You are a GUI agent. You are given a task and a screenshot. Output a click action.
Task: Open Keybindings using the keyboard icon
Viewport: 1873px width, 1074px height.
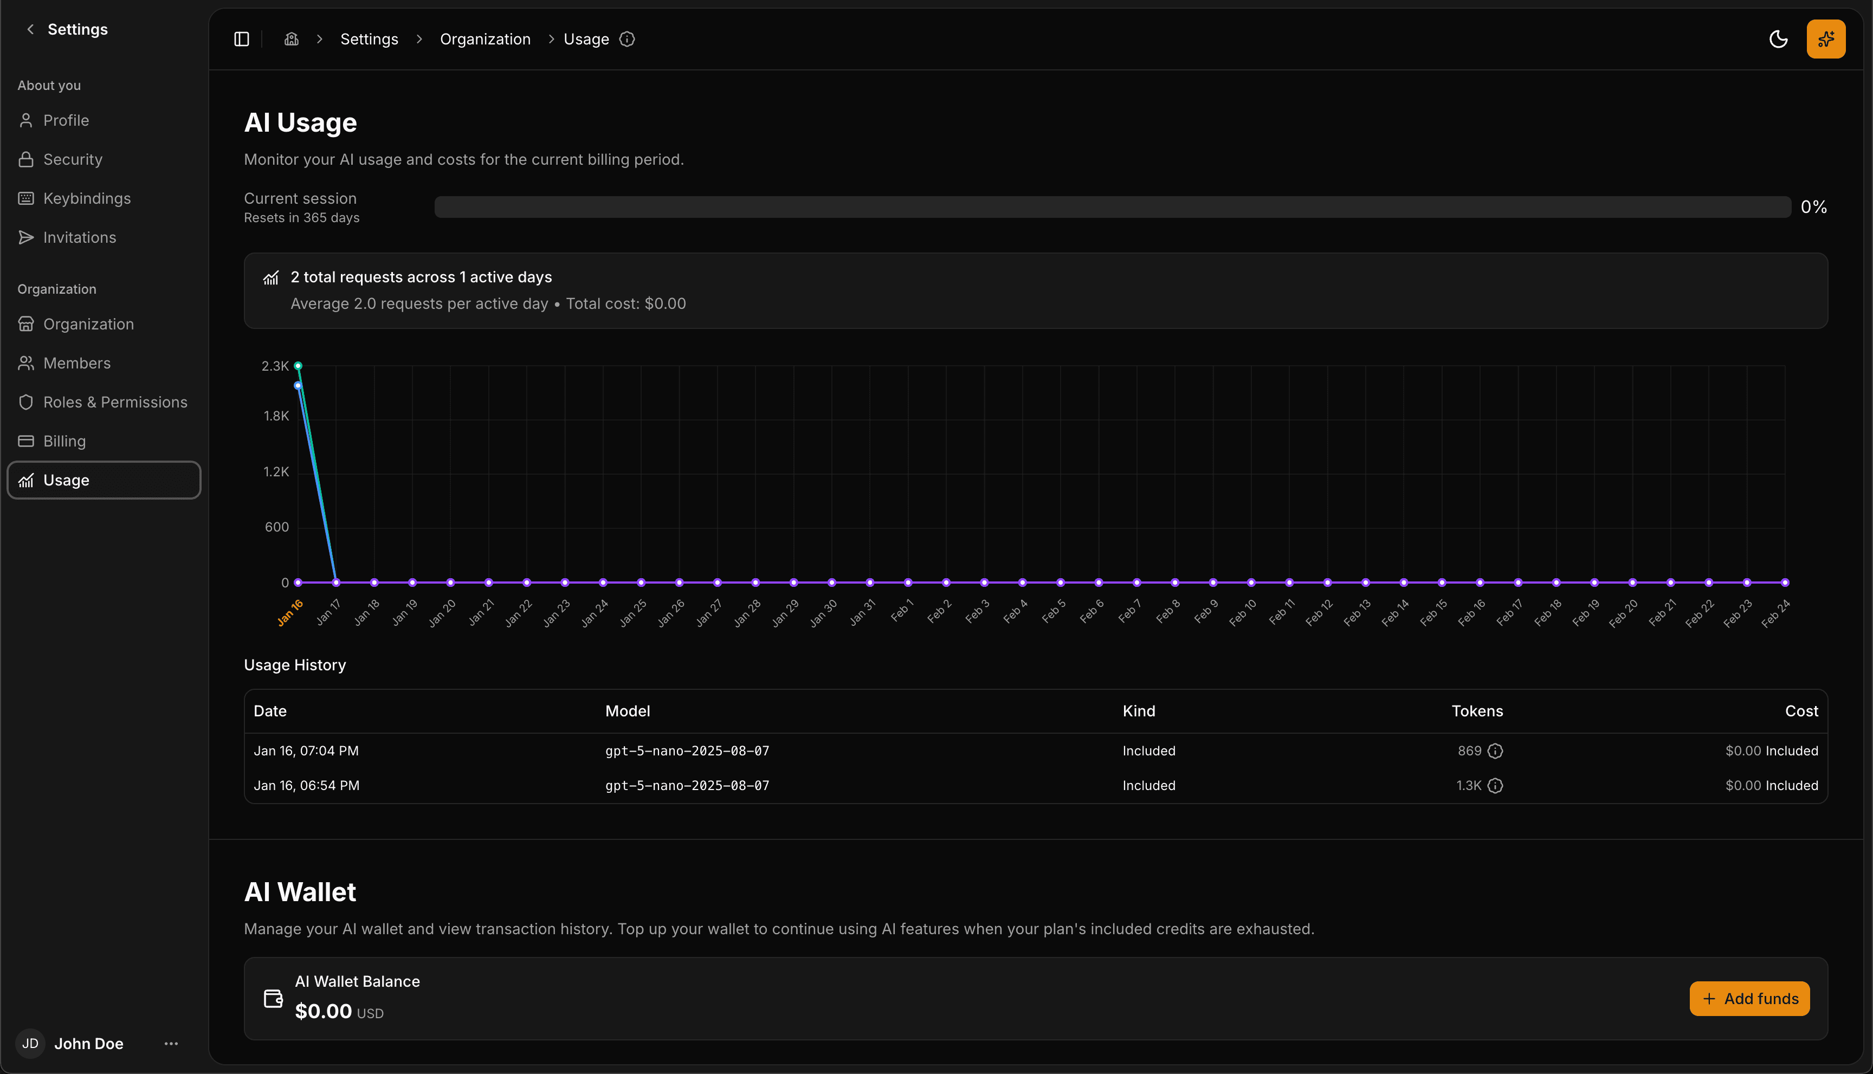(27, 198)
